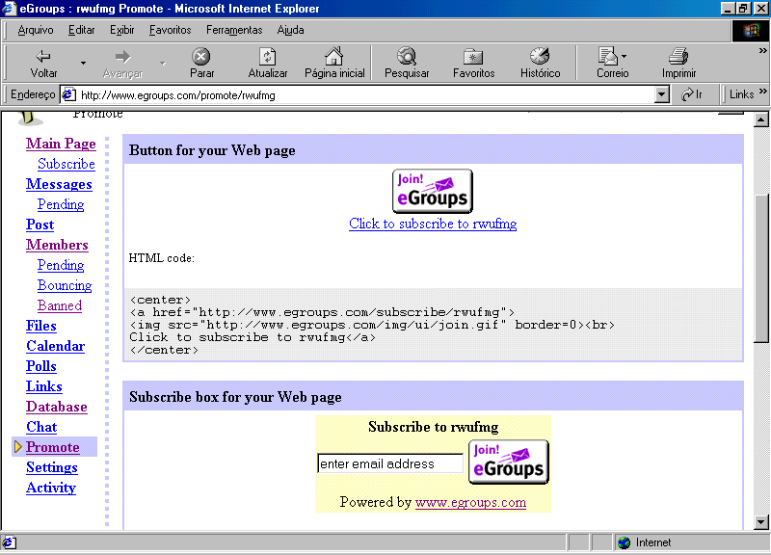
Task: Click the Join eGroups button beside the email field
Action: coord(509,462)
